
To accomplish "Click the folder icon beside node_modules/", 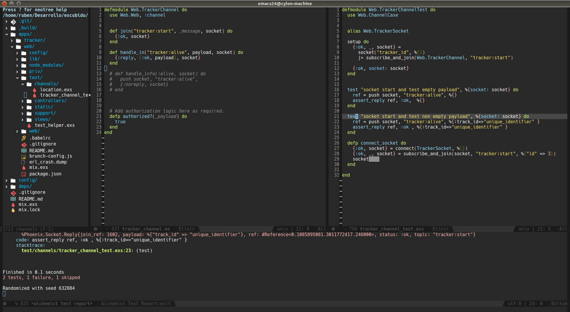I will [24, 65].
